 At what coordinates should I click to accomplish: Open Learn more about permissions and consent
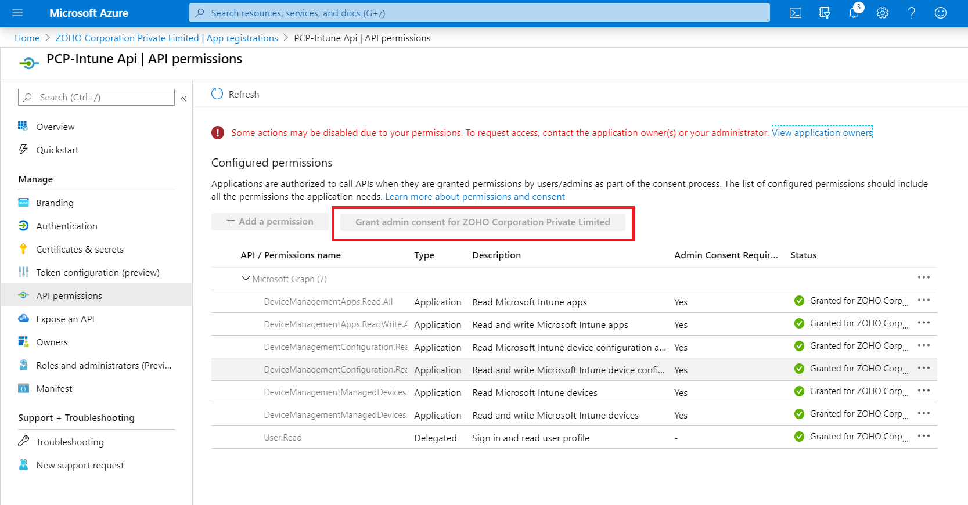[474, 196]
